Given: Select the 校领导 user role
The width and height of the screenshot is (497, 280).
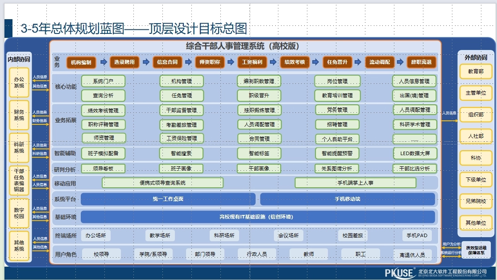Looking at the screenshot, I should [101, 254].
